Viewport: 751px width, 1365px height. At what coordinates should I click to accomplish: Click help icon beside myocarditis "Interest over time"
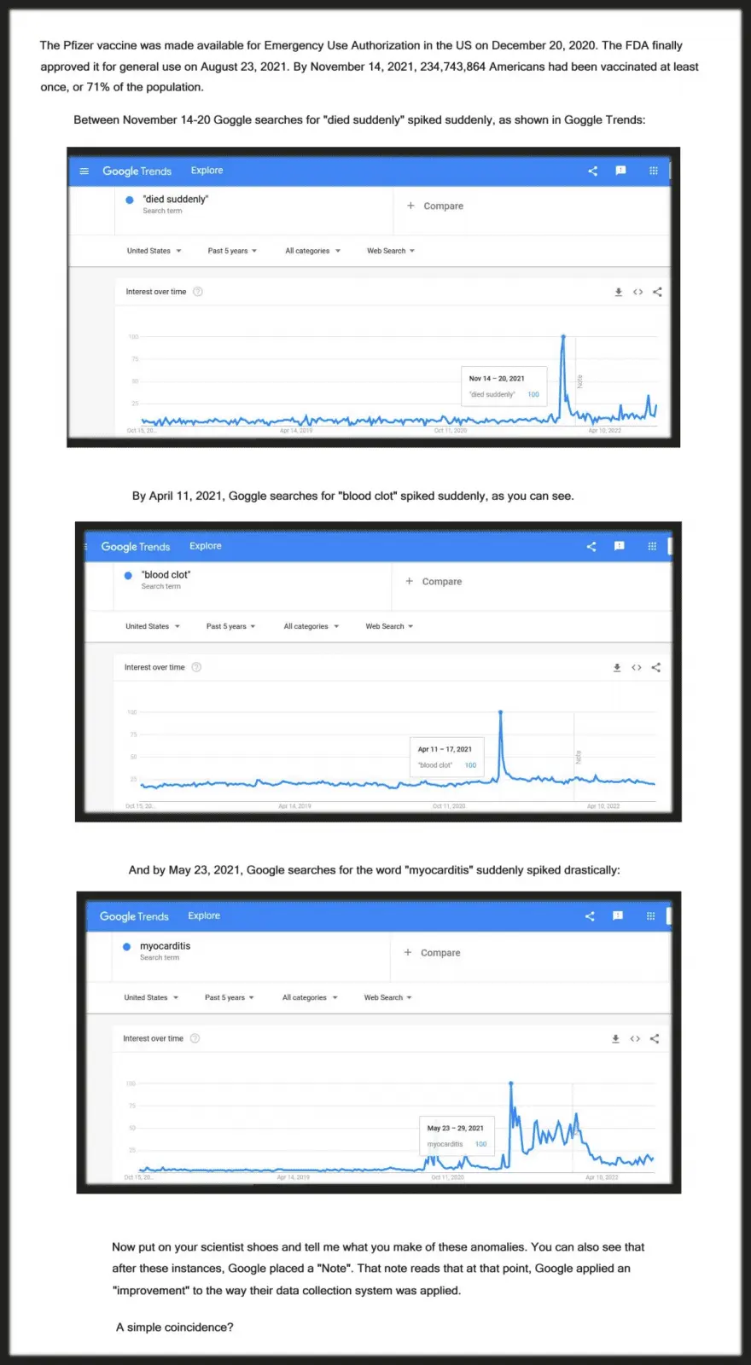click(x=195, y=1038)
